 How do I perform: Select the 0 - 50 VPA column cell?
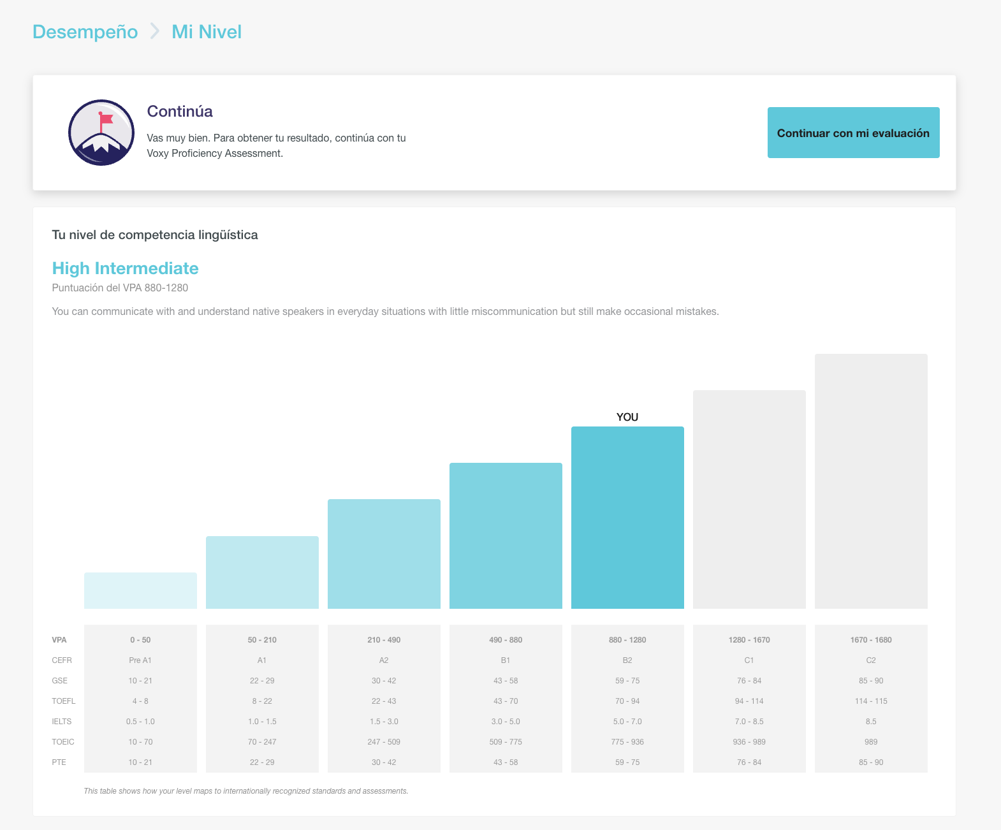click(x=140, y=639)
